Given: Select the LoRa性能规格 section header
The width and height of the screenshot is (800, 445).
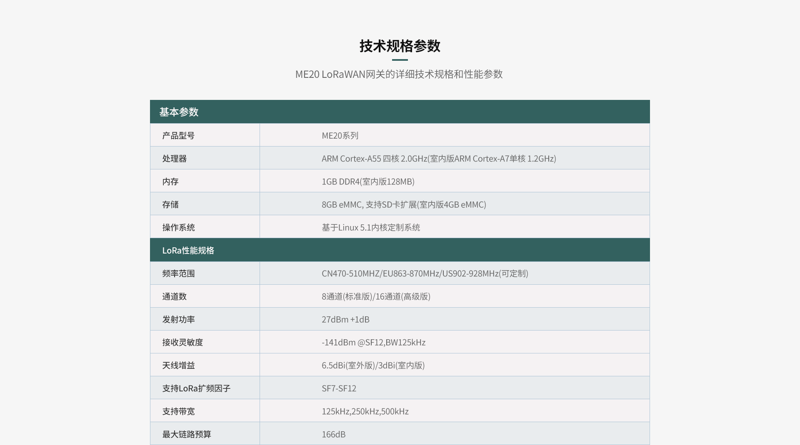Looking at the screenshot, I should click(188, 251).
